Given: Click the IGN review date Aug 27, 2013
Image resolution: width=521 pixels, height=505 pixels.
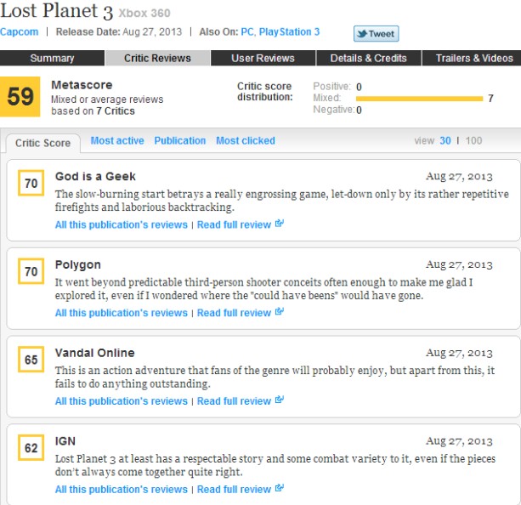Looking at the screenshot, I should tap(459, 441).
